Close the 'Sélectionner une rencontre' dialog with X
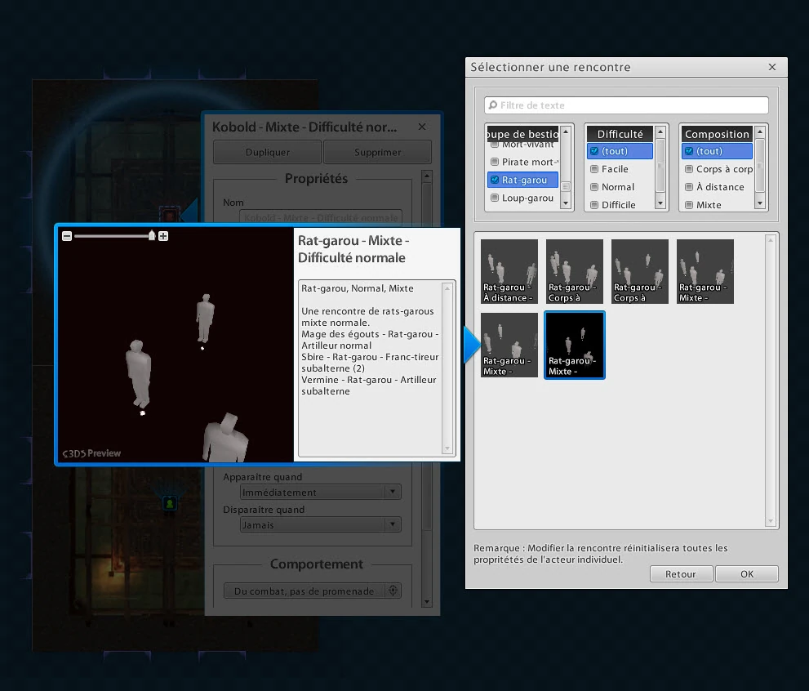Image resolution: width=809 pixels, height=691 pixels. tap(772, 67)
